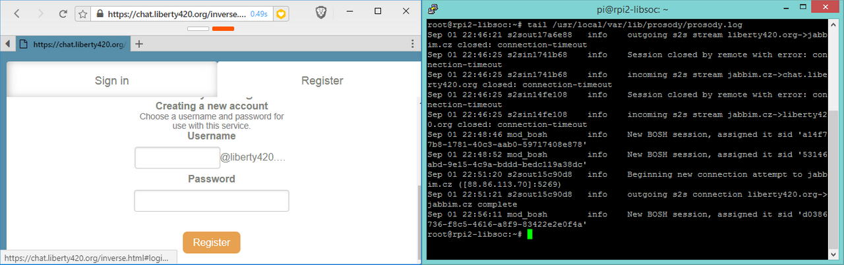Viewport: 844px width, 265px height.
Task: Click the 0.49s page load time
Action: coord(259,13)
